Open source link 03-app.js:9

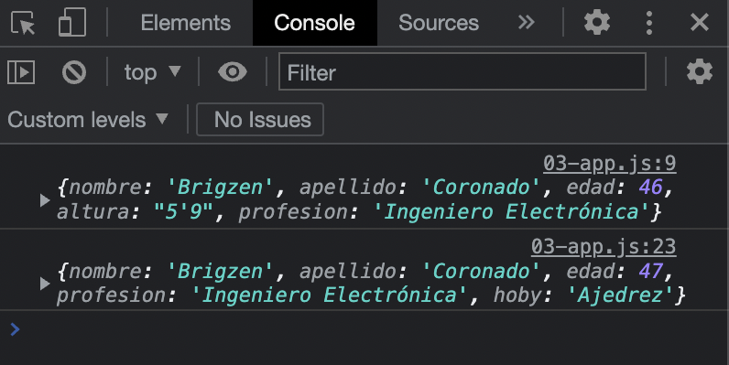(x=610, y=164)
